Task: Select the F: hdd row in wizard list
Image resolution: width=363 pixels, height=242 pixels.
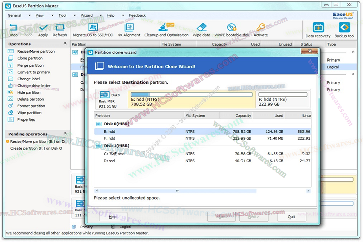Action: pos(203,138)
